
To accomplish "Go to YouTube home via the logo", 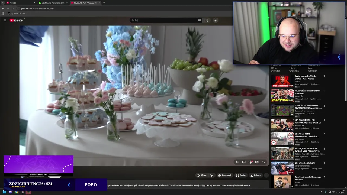I will [x=16, y=20].
